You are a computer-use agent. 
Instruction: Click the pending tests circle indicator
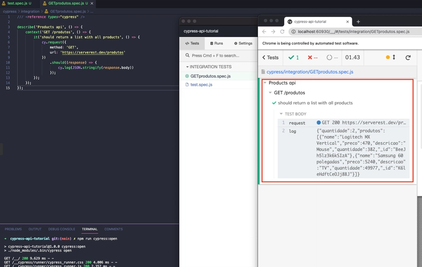[x=332, y=57]
